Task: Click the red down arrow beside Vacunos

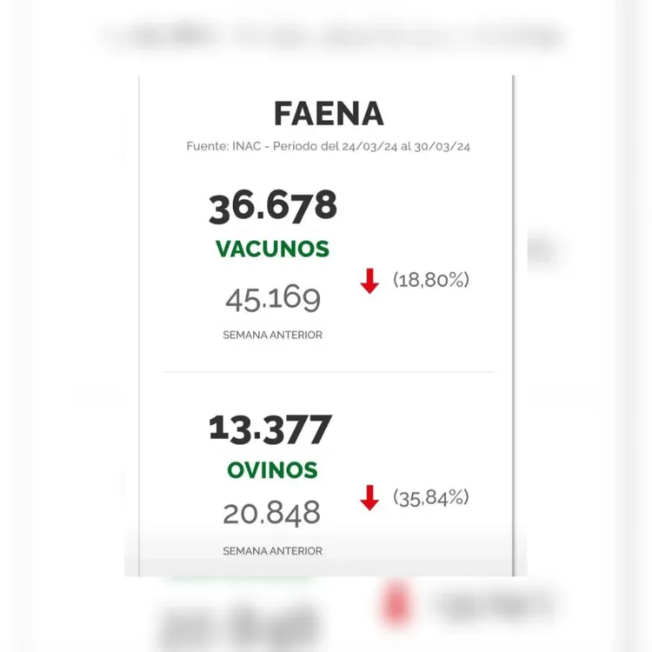Action: [369, 281]
